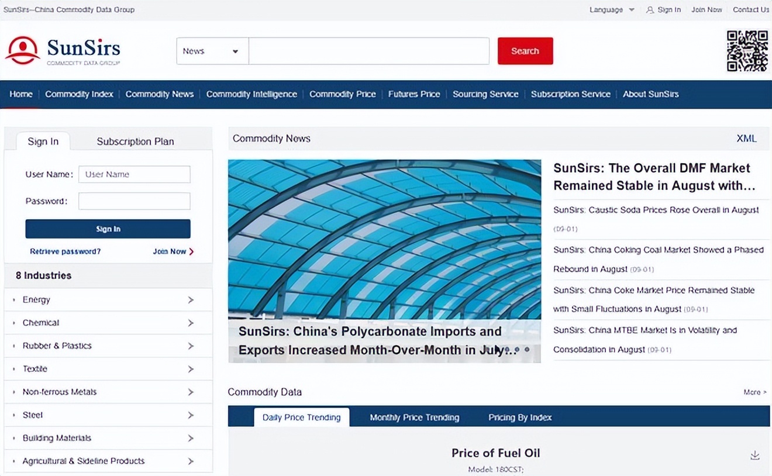
Task: Open the XML feed link
Action: (746, 139)
